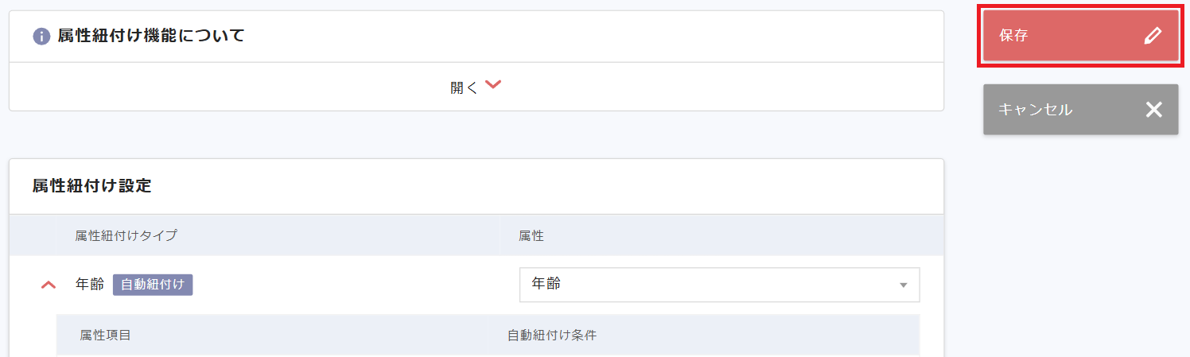This screenshot has width=1190, height=357.
Task: Open the 年齢 attribute dropdown
Action: tap(719, 285)
